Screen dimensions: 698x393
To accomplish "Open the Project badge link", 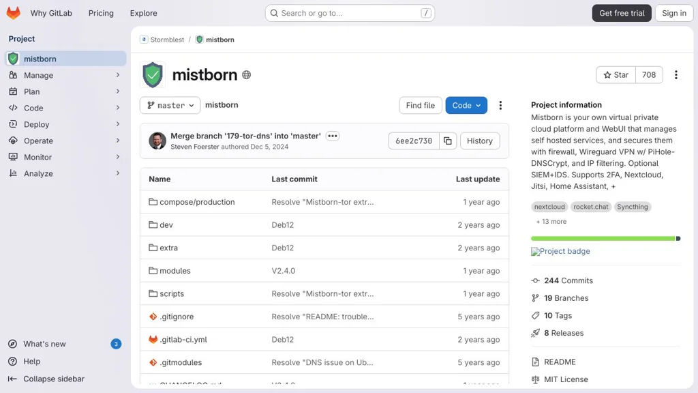I will [x=560, y=251].
